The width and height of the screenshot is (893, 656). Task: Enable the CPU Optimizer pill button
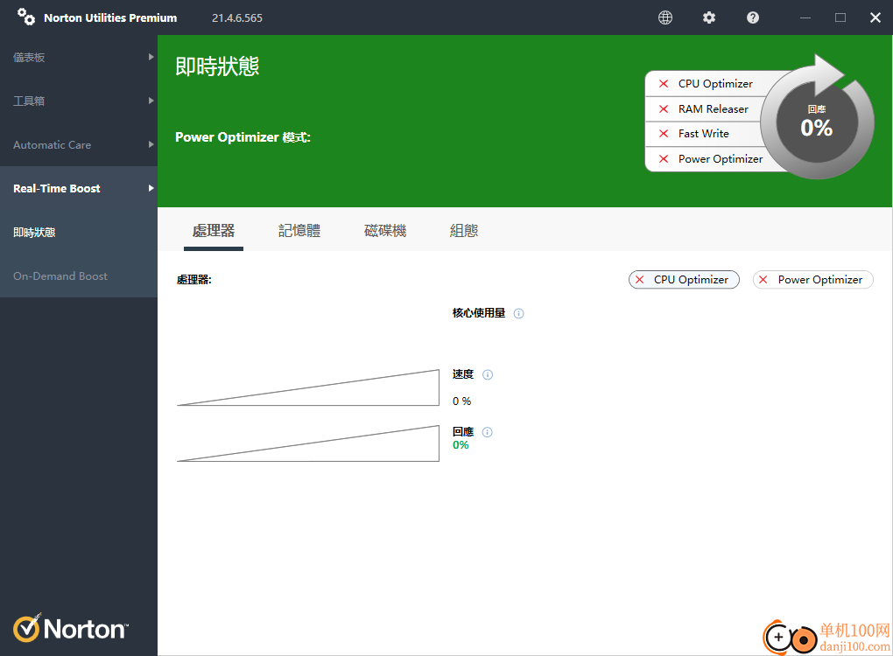tap(684, 279)
